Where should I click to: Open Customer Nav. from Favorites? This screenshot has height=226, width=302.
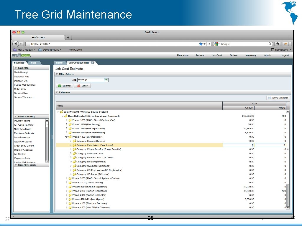22,77
